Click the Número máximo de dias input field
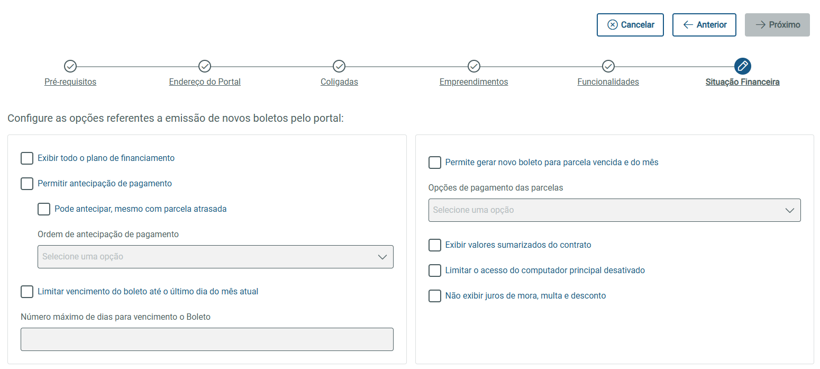 [x=207, y=339]
